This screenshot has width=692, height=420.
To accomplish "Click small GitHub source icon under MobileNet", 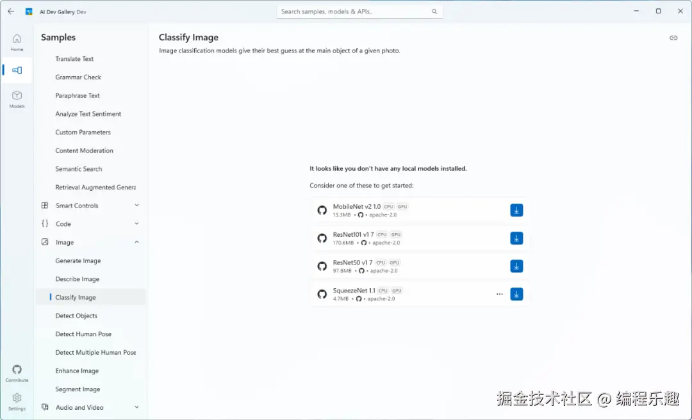I will pyautogui.click(x=361, y=215).
